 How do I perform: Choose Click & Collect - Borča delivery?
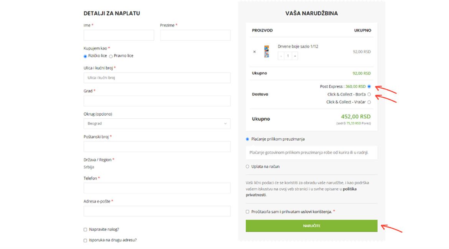pyautogui.click(x=369, y=94)
